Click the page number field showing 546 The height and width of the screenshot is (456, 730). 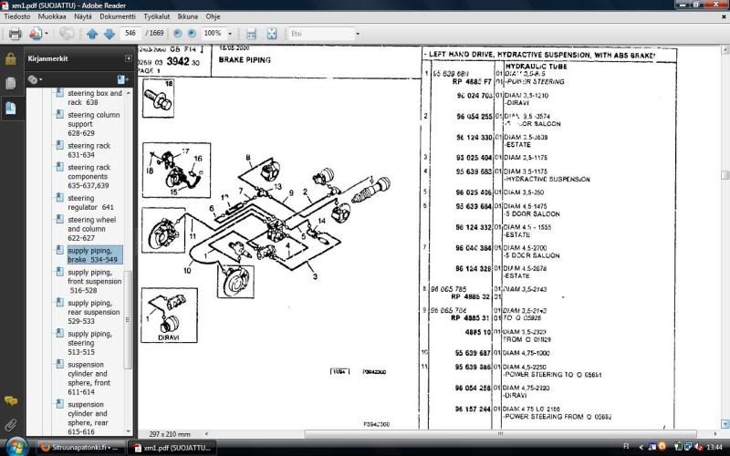(131, 34)
